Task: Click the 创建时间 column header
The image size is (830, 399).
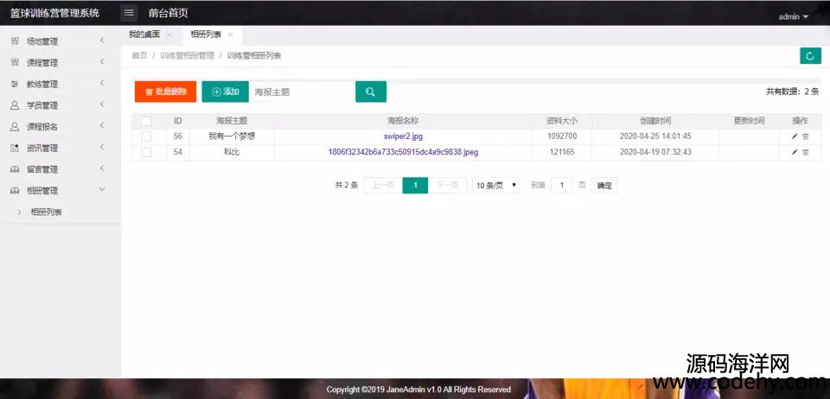Action: 655,121
